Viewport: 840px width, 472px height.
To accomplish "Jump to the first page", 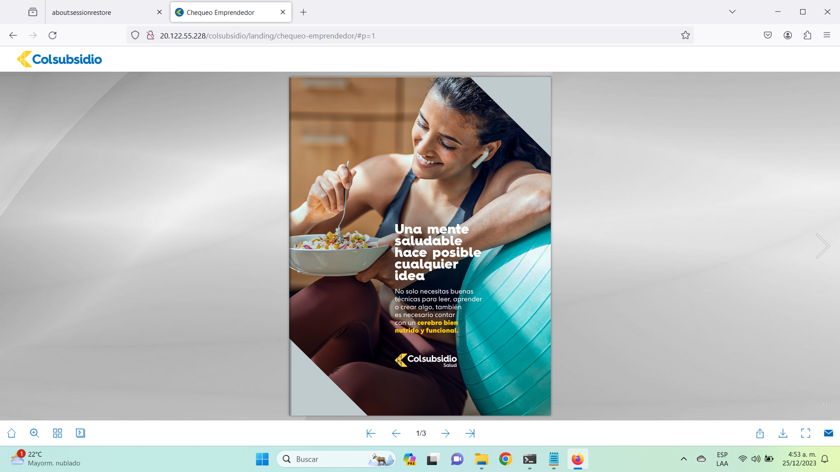I will tap(371, 434).
